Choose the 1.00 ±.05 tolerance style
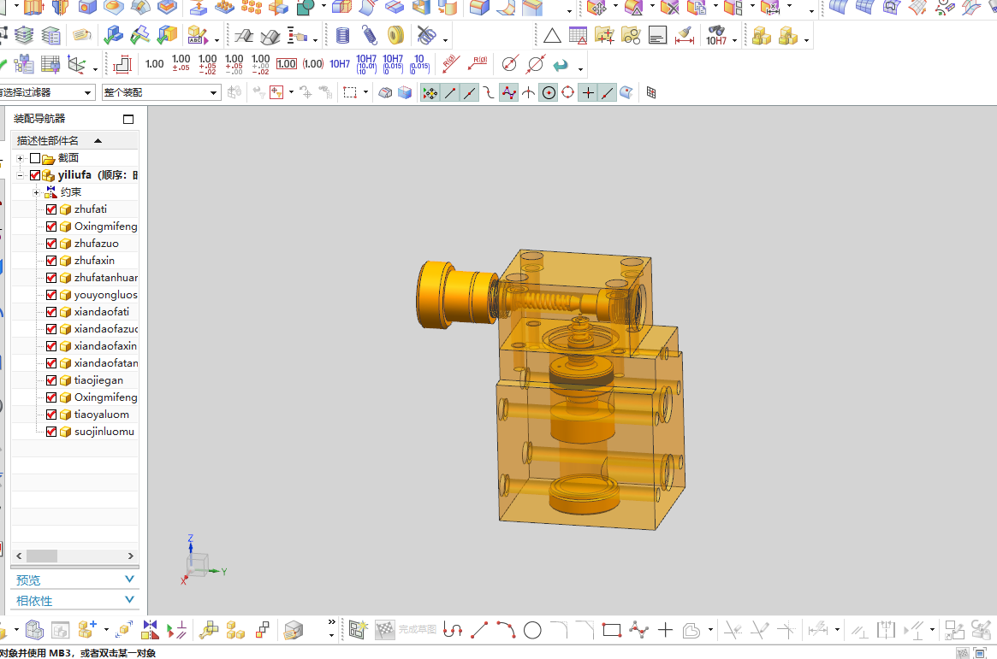The image size is (997, 659). (181, 63)
